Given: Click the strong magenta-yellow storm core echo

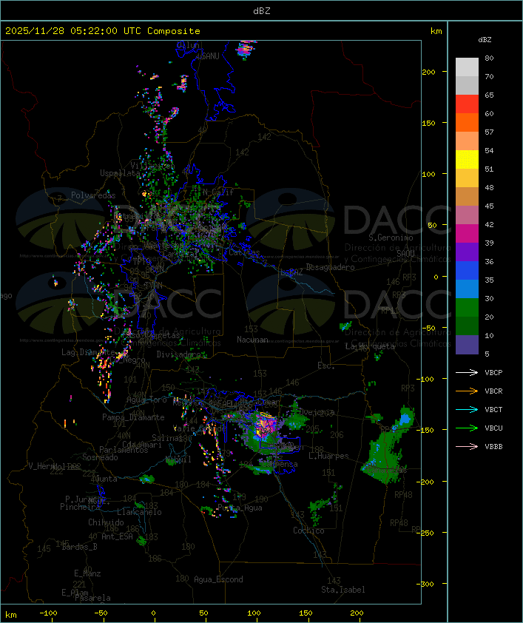Looking at the screenshot, I should (x=264, y=425).
